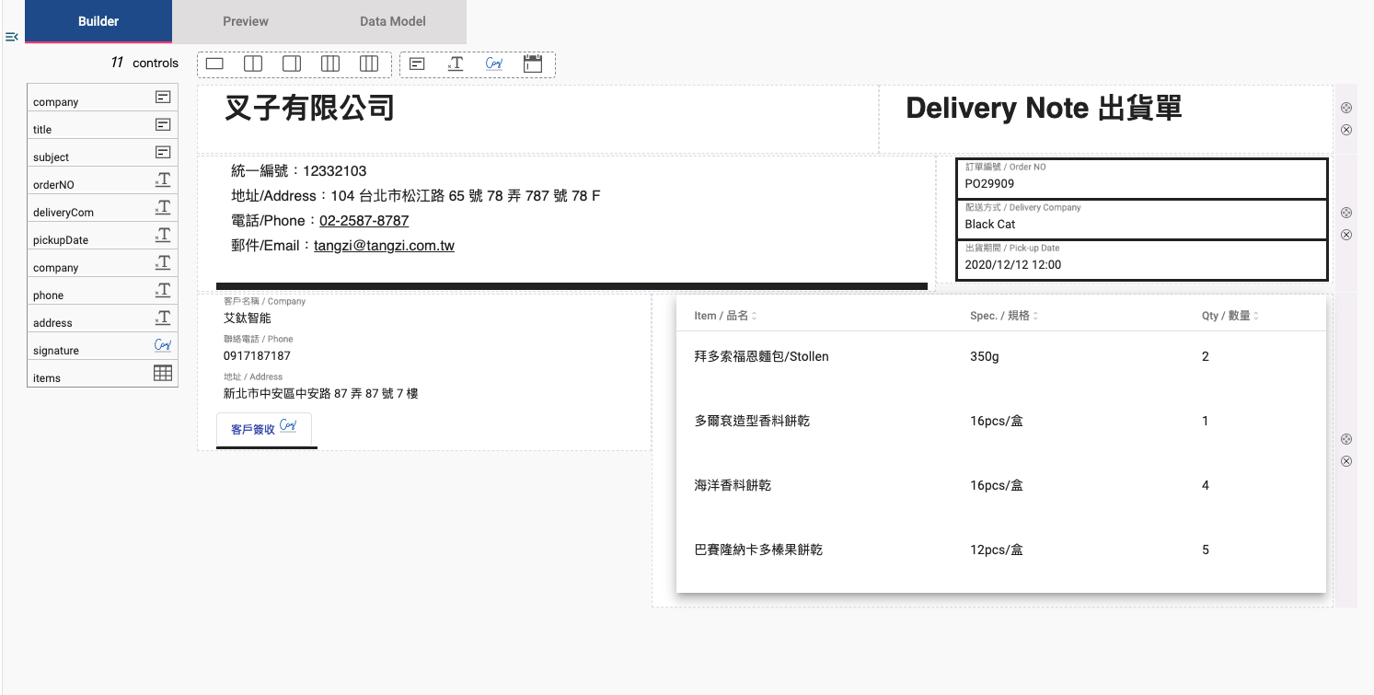Screen dimensions: 1374x695
Task: Click the 多爾袞造型香料餅乾 table cell
Action: pyautogui.click(x=752, y=421)
